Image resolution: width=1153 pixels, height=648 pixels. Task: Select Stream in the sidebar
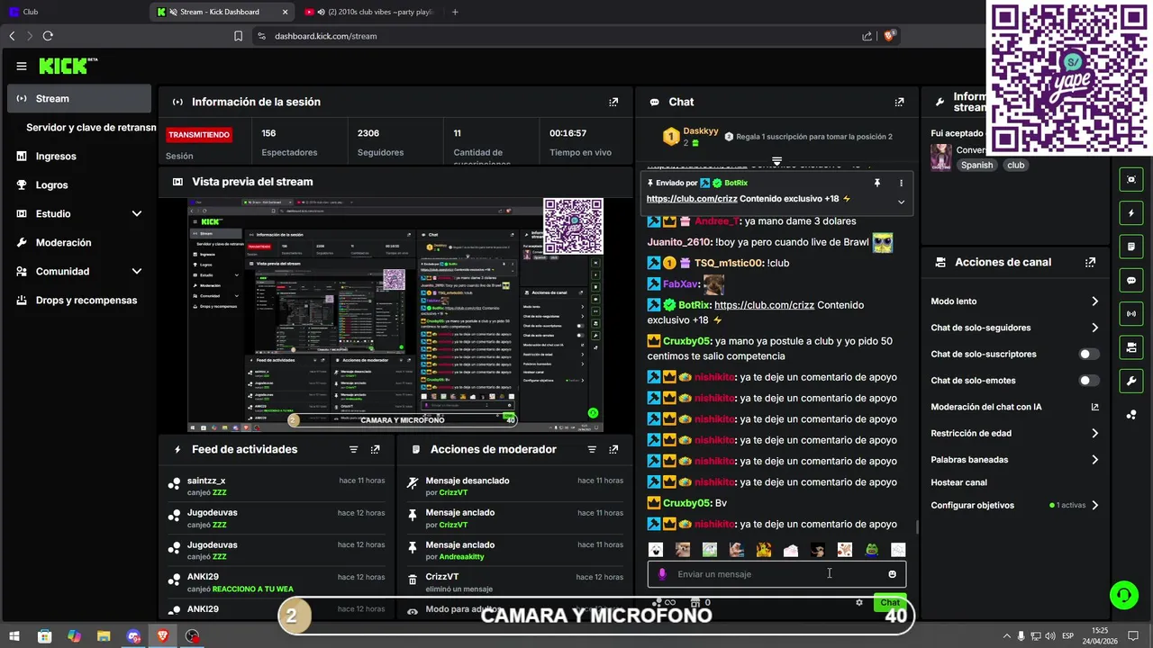(79, 99)
